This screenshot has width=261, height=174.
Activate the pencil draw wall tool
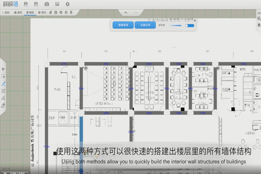coord(4,84)
